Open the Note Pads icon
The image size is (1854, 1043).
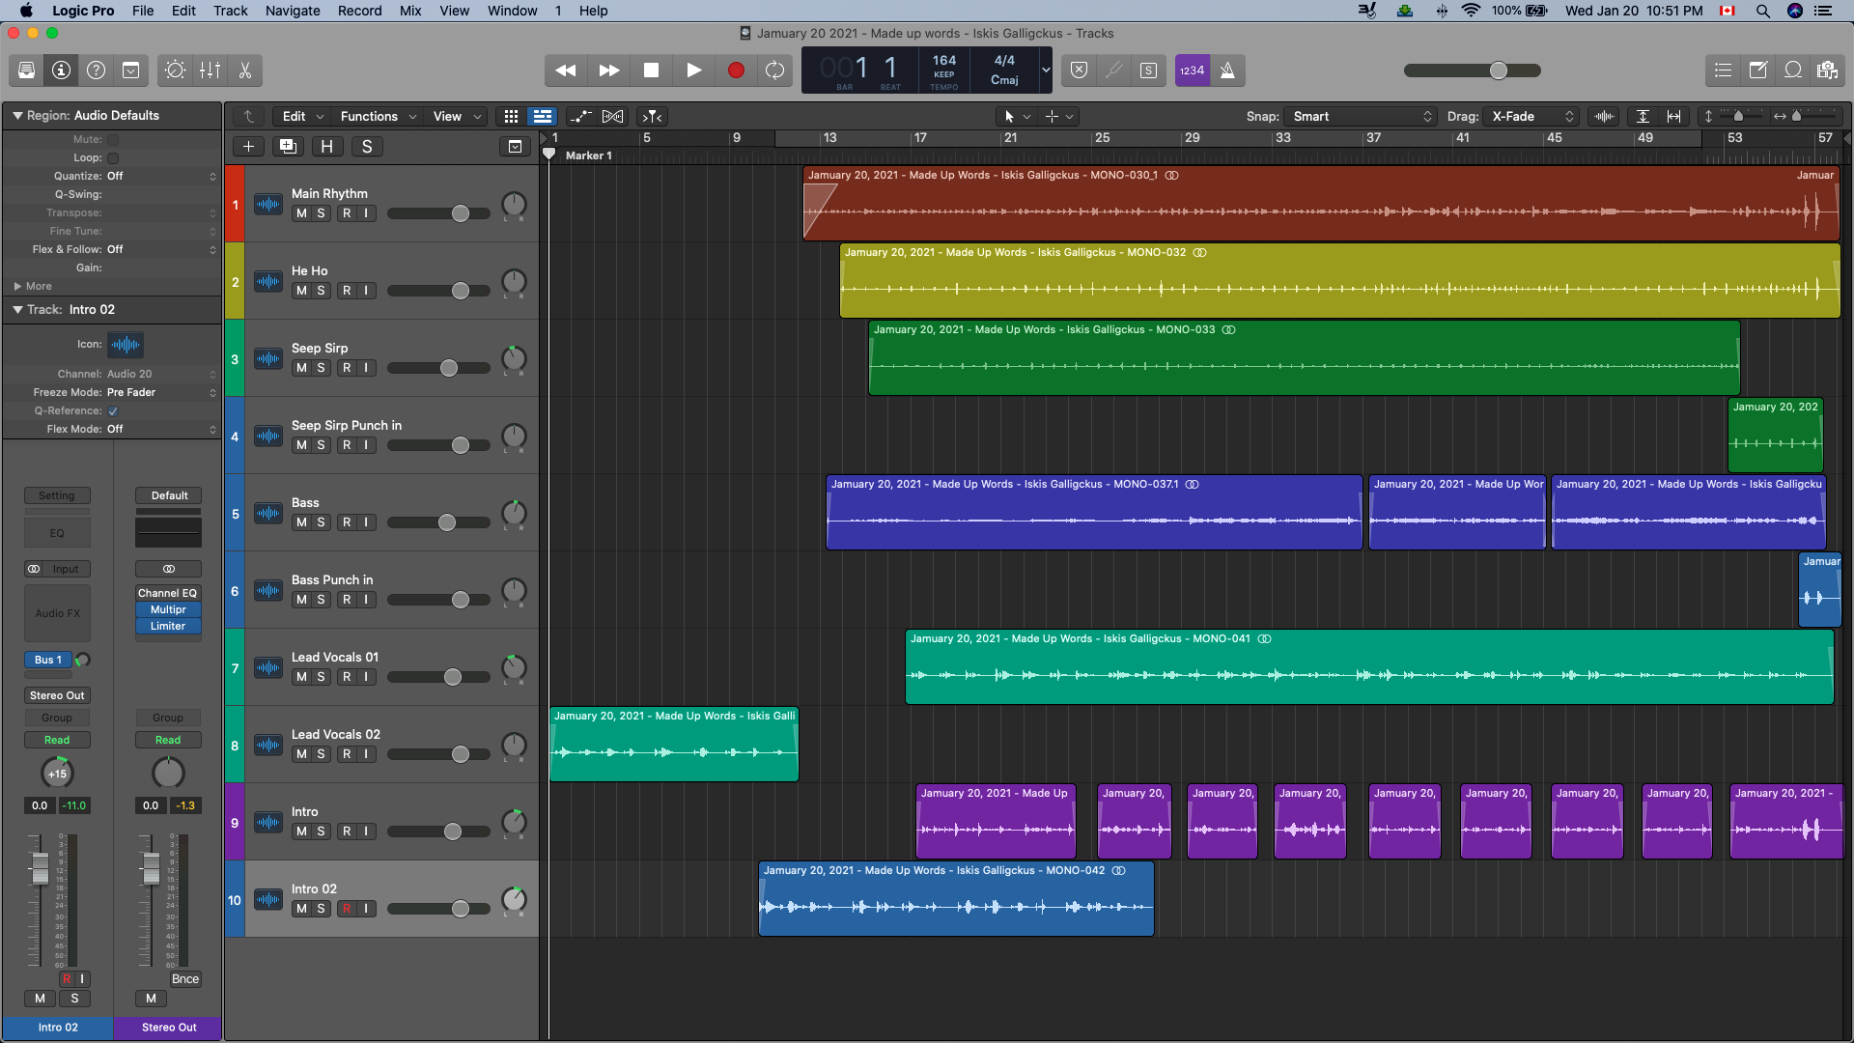(x=1757, y=70)
